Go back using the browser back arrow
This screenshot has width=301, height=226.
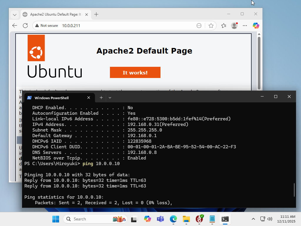tap(15, 26)
